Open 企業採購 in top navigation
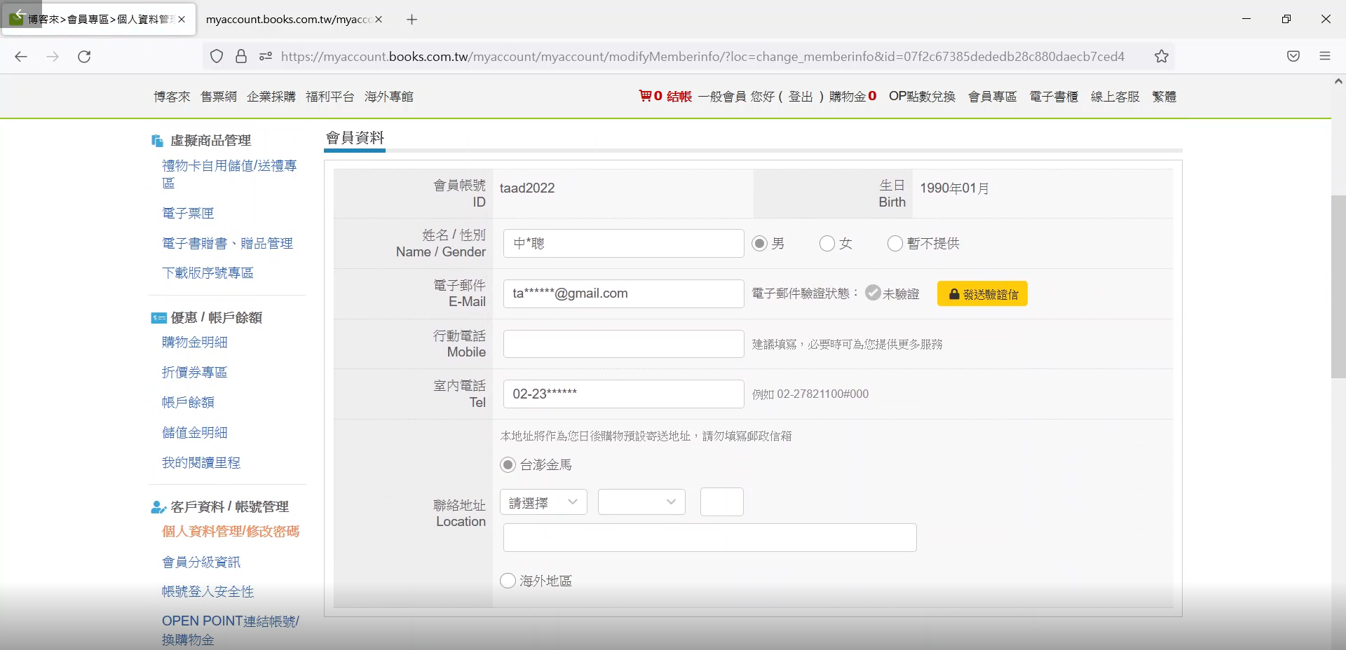Screen dimensions: 1346x650 click(271, 97)
